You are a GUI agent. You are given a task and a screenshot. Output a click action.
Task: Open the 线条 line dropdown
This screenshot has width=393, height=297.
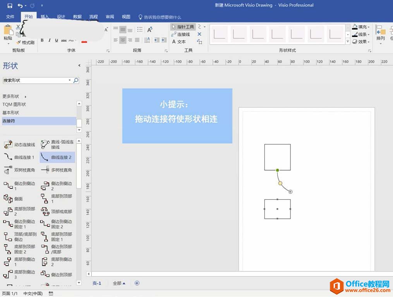(x=361, y=35)
